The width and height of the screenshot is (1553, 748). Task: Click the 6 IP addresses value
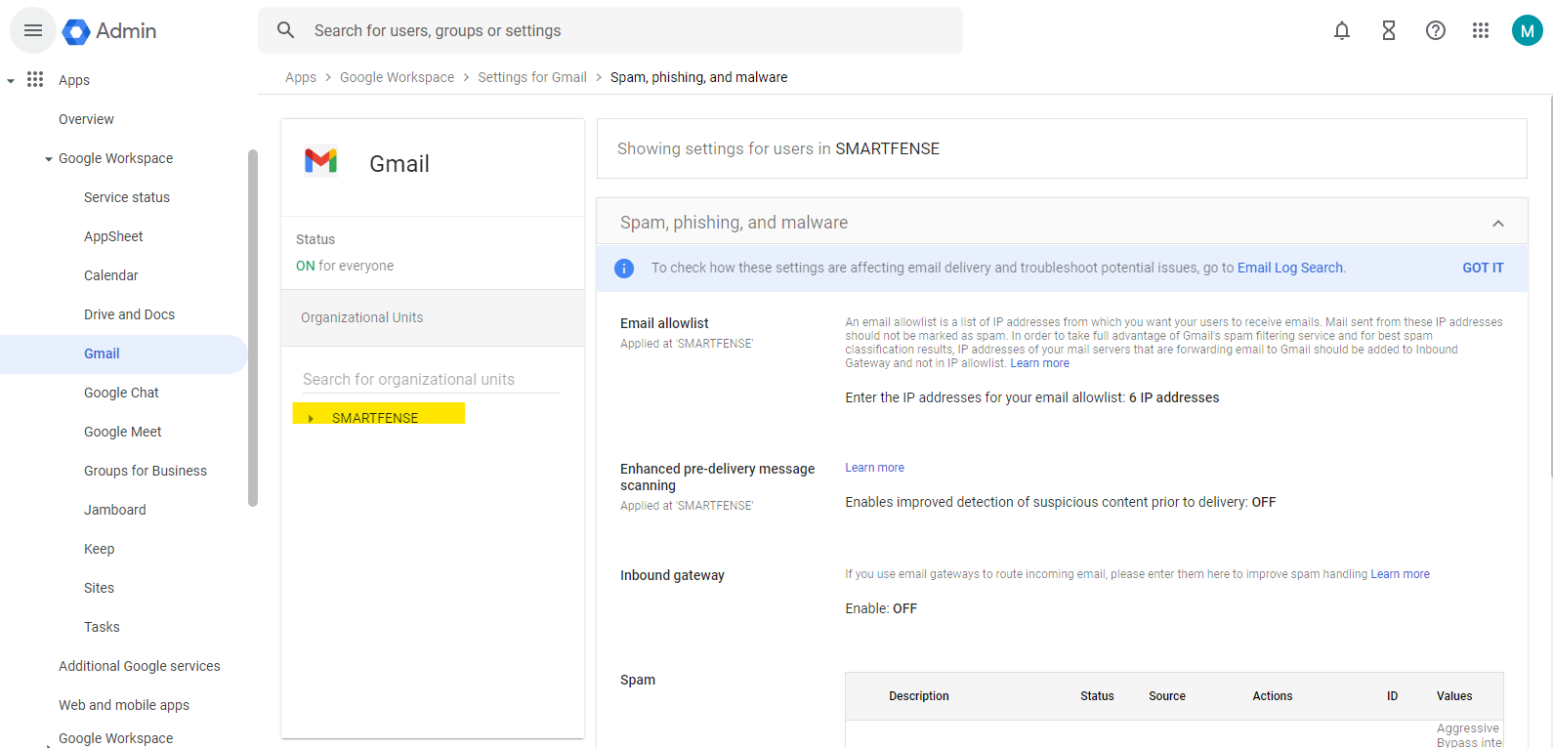click(x=1174, y=397)
